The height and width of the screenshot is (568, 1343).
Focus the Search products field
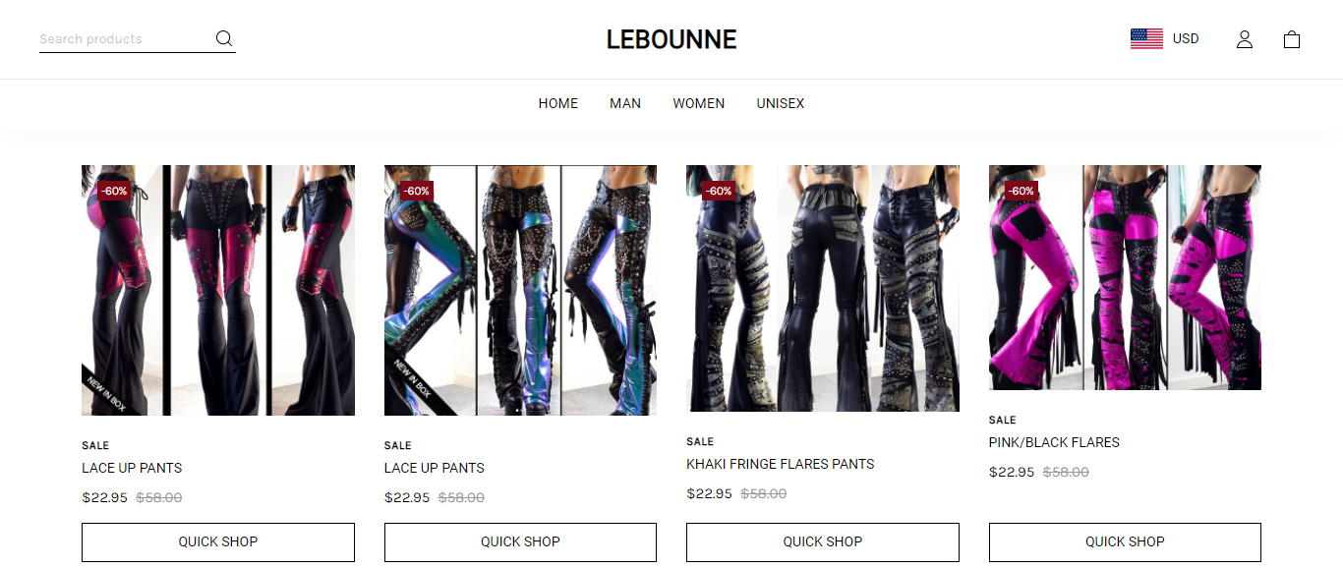tap(125, 39)
